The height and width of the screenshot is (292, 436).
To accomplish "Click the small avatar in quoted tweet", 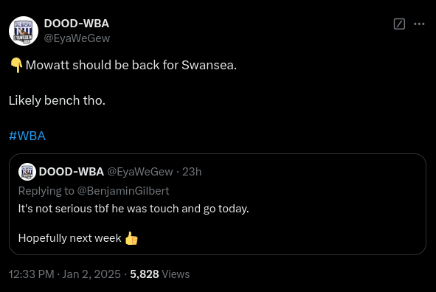I will click(27, 172).
